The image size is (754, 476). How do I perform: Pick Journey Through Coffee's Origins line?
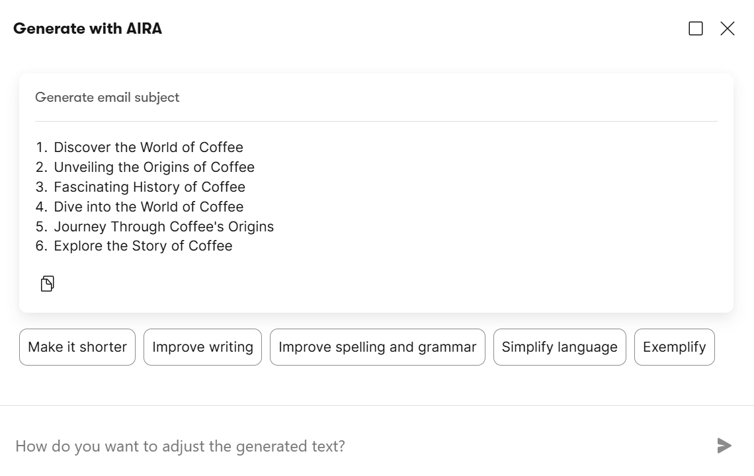[x=163, y=227]
